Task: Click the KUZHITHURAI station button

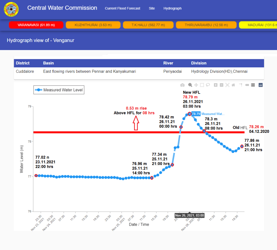Action: [x=93, y=25]
